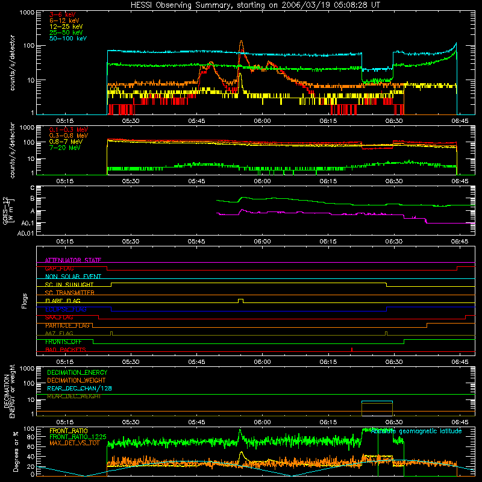The height and width of the screenshot is (482, 482).
Task: Click the 05:15 tick label under the MeV panel
Action: 65,181
